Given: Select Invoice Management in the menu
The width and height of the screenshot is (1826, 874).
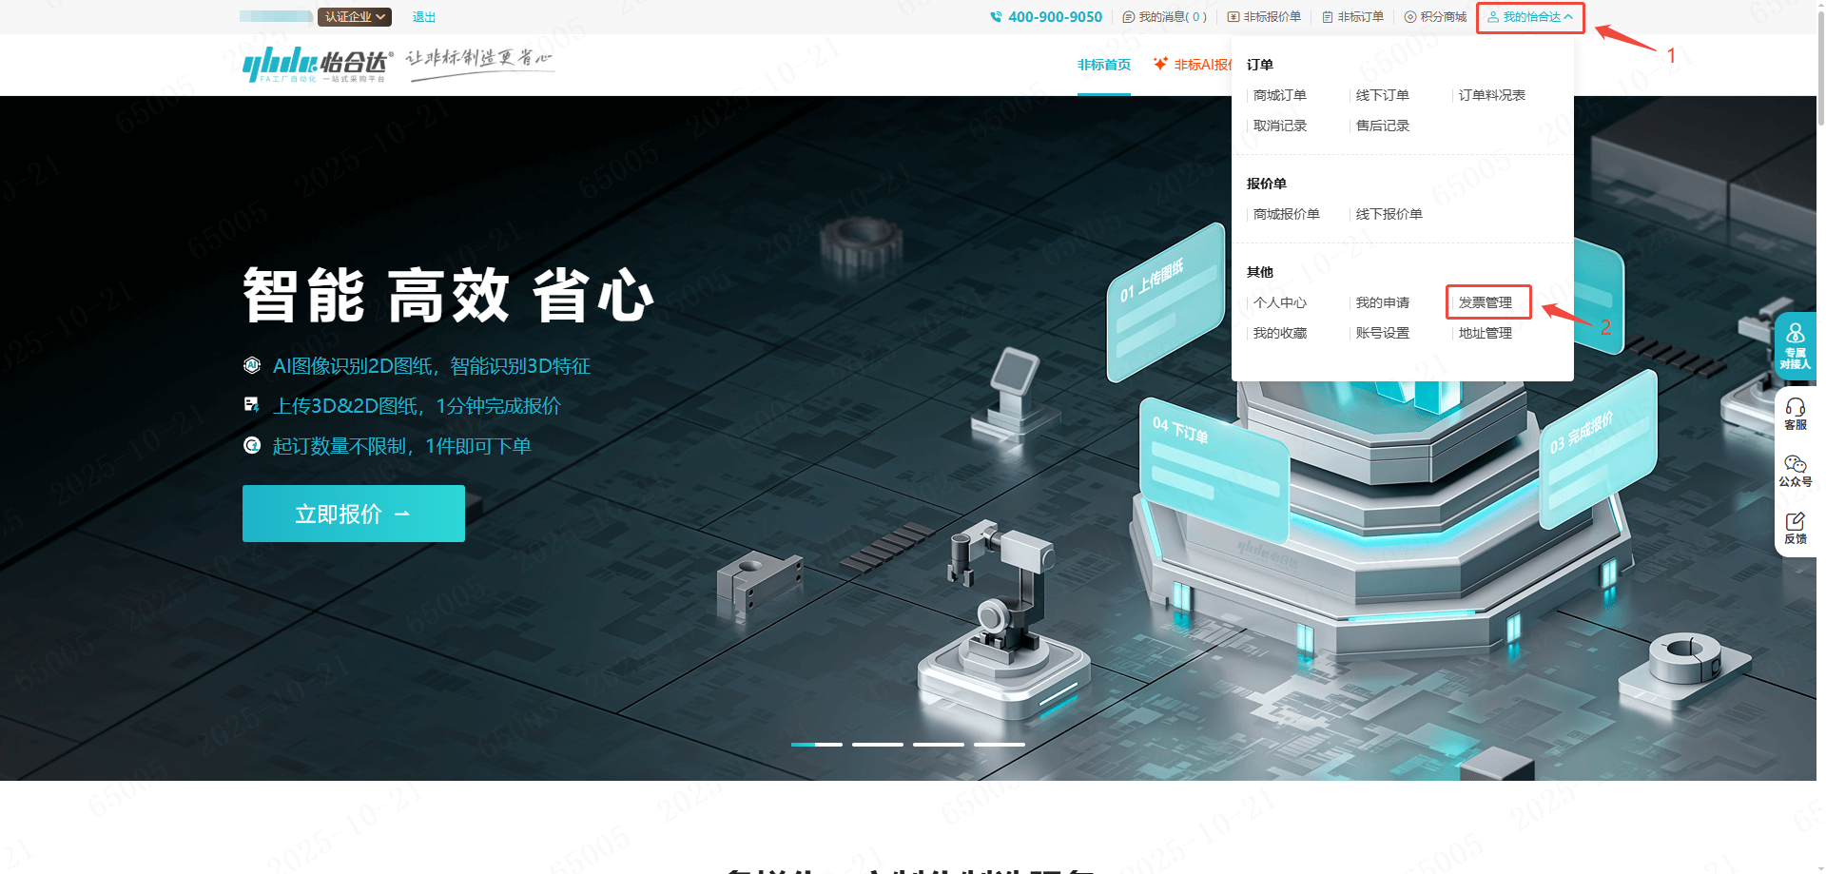Looking at the screenshot, I should point(1486,302).
